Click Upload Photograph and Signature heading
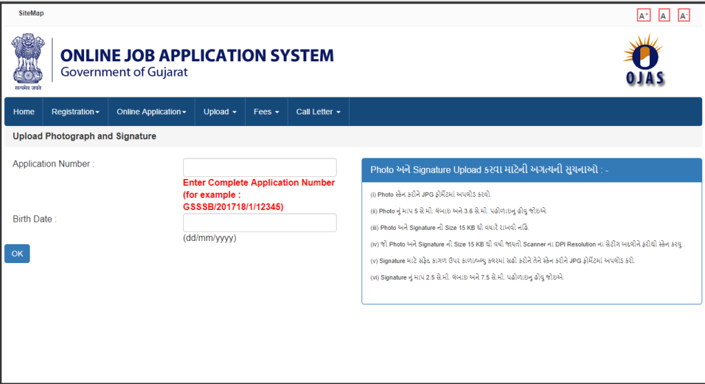705x384 pixels. [85, 136]
